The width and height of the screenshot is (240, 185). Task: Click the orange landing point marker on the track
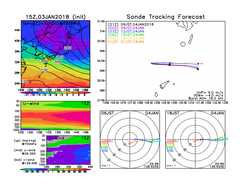pos(202,63)
